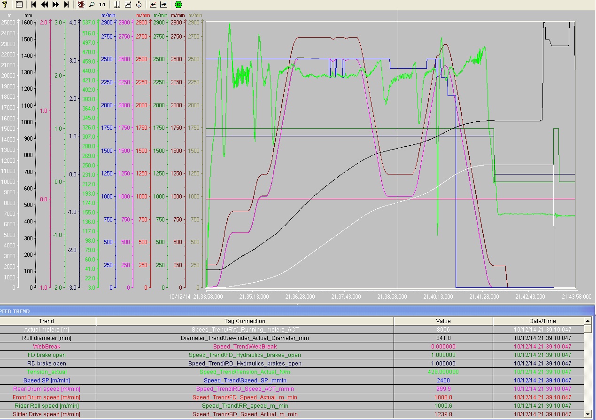This screenshot has height=420, width=596.
Task: Select the 'Actual meters [m]' trend row
Action: point(292,330)
